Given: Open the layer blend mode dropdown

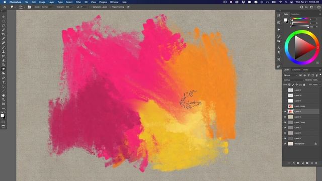Looking at the screenshot, I should coord(294,80).
